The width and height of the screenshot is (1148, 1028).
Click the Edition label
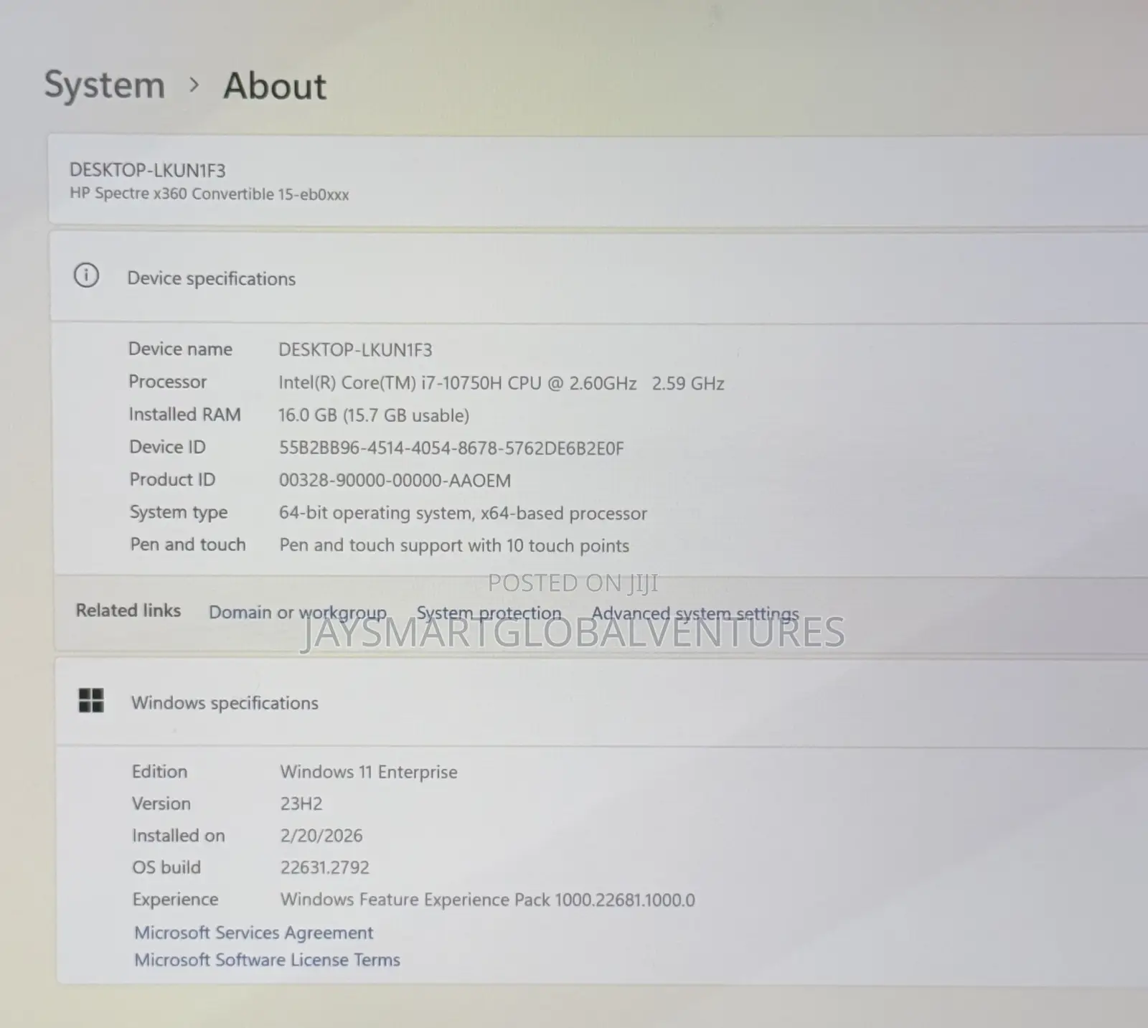coord(159,771)
